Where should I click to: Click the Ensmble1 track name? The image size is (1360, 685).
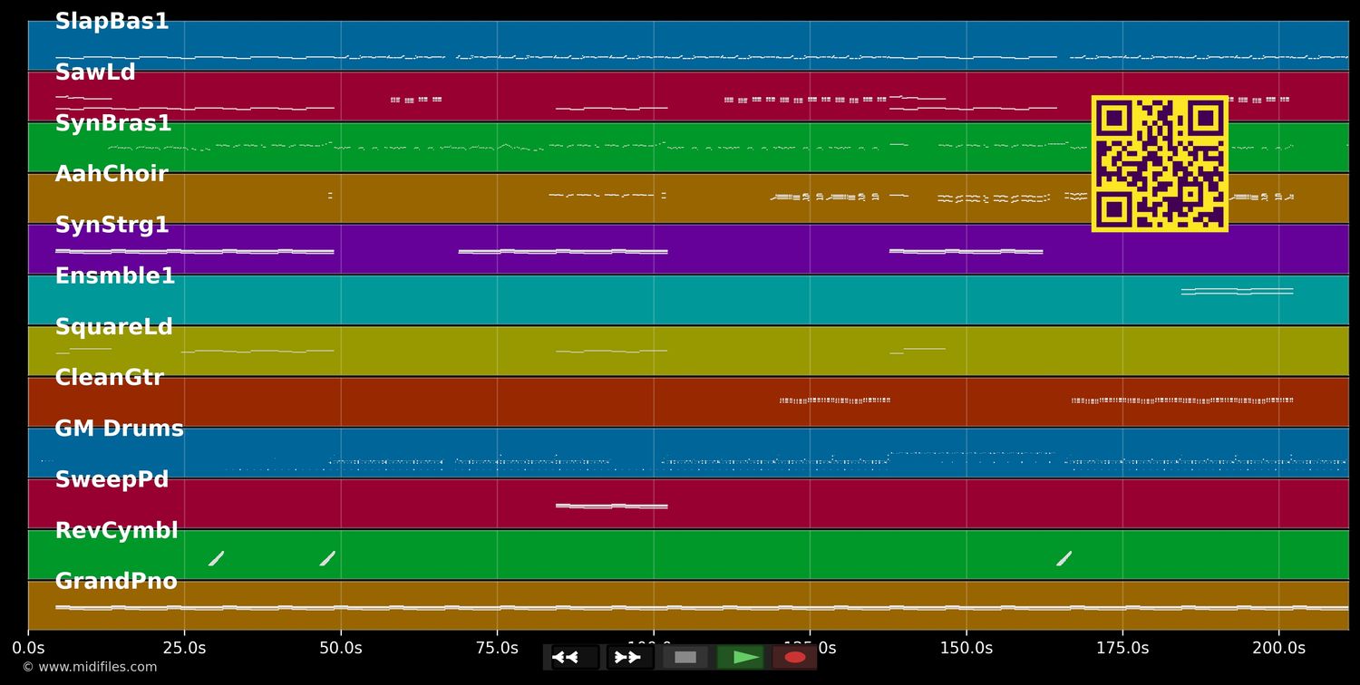point(115,276)
